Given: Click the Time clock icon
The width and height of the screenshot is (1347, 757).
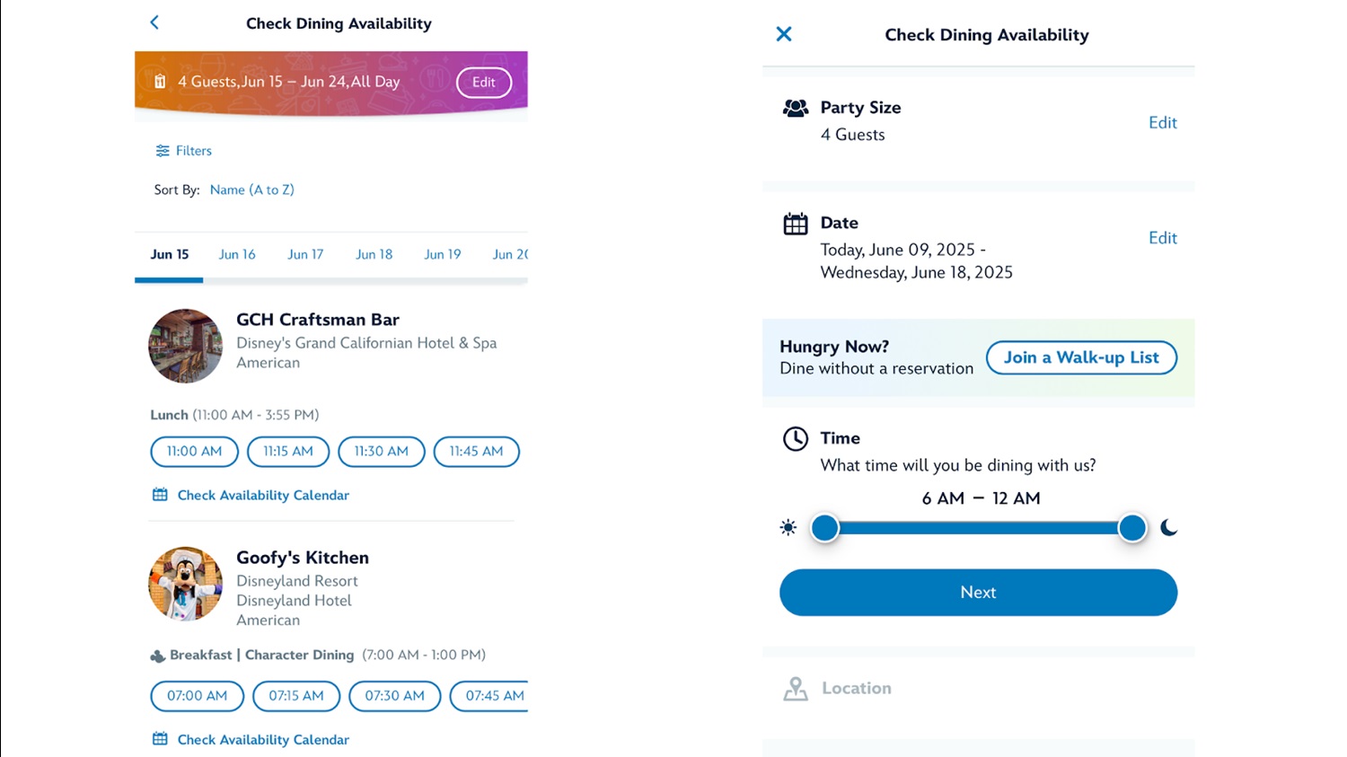Looking at the screenshot, I should 796,438.
